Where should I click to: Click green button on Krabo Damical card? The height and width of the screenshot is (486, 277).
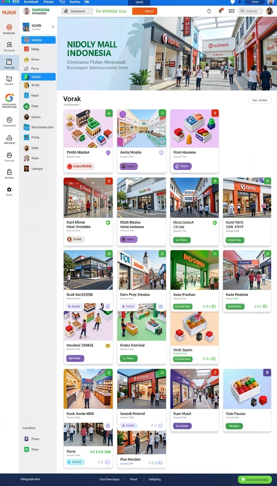point(129,358)
